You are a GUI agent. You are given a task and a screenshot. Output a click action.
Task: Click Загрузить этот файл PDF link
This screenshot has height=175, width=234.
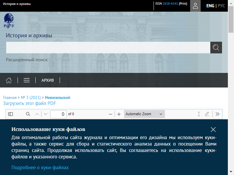click(x=30, y=104)
